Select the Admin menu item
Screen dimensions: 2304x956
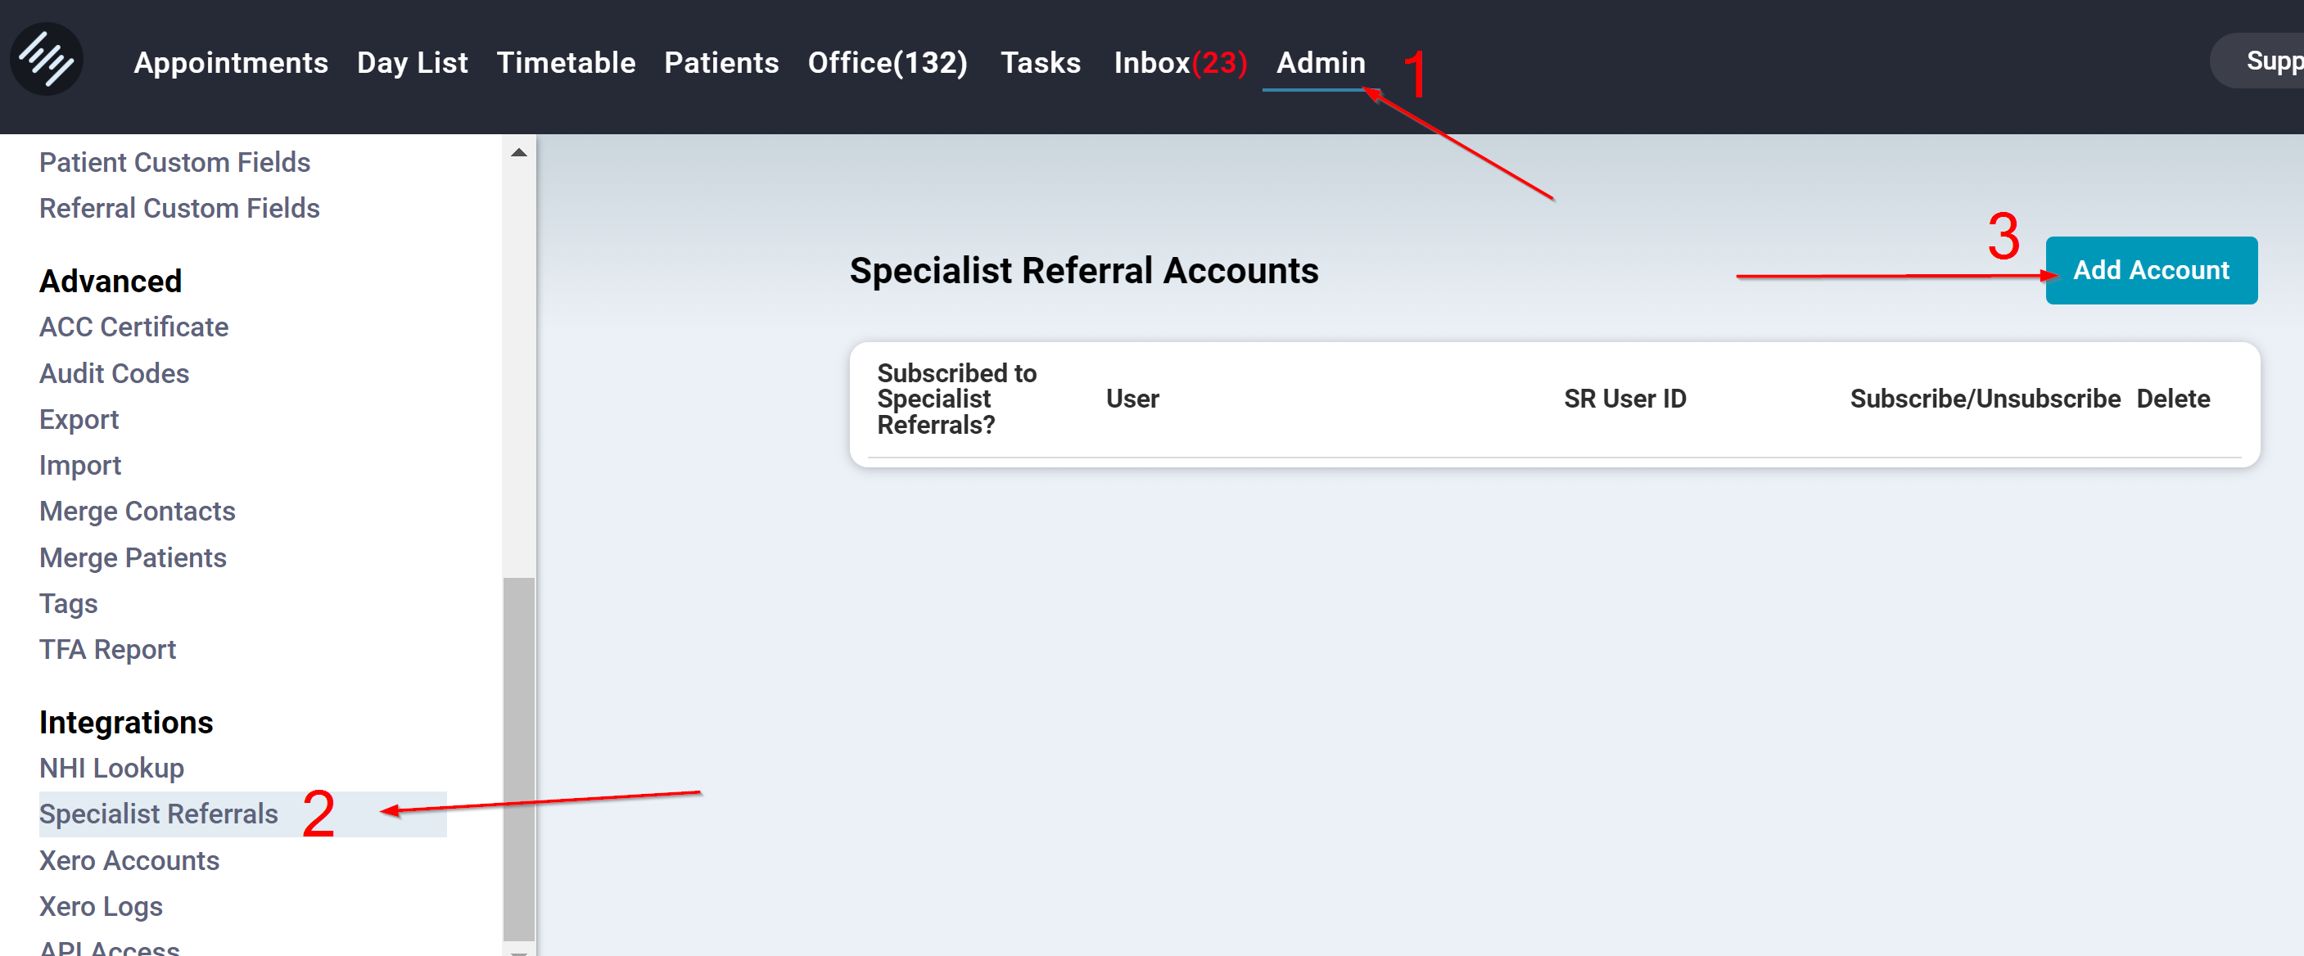point(1320,62)
